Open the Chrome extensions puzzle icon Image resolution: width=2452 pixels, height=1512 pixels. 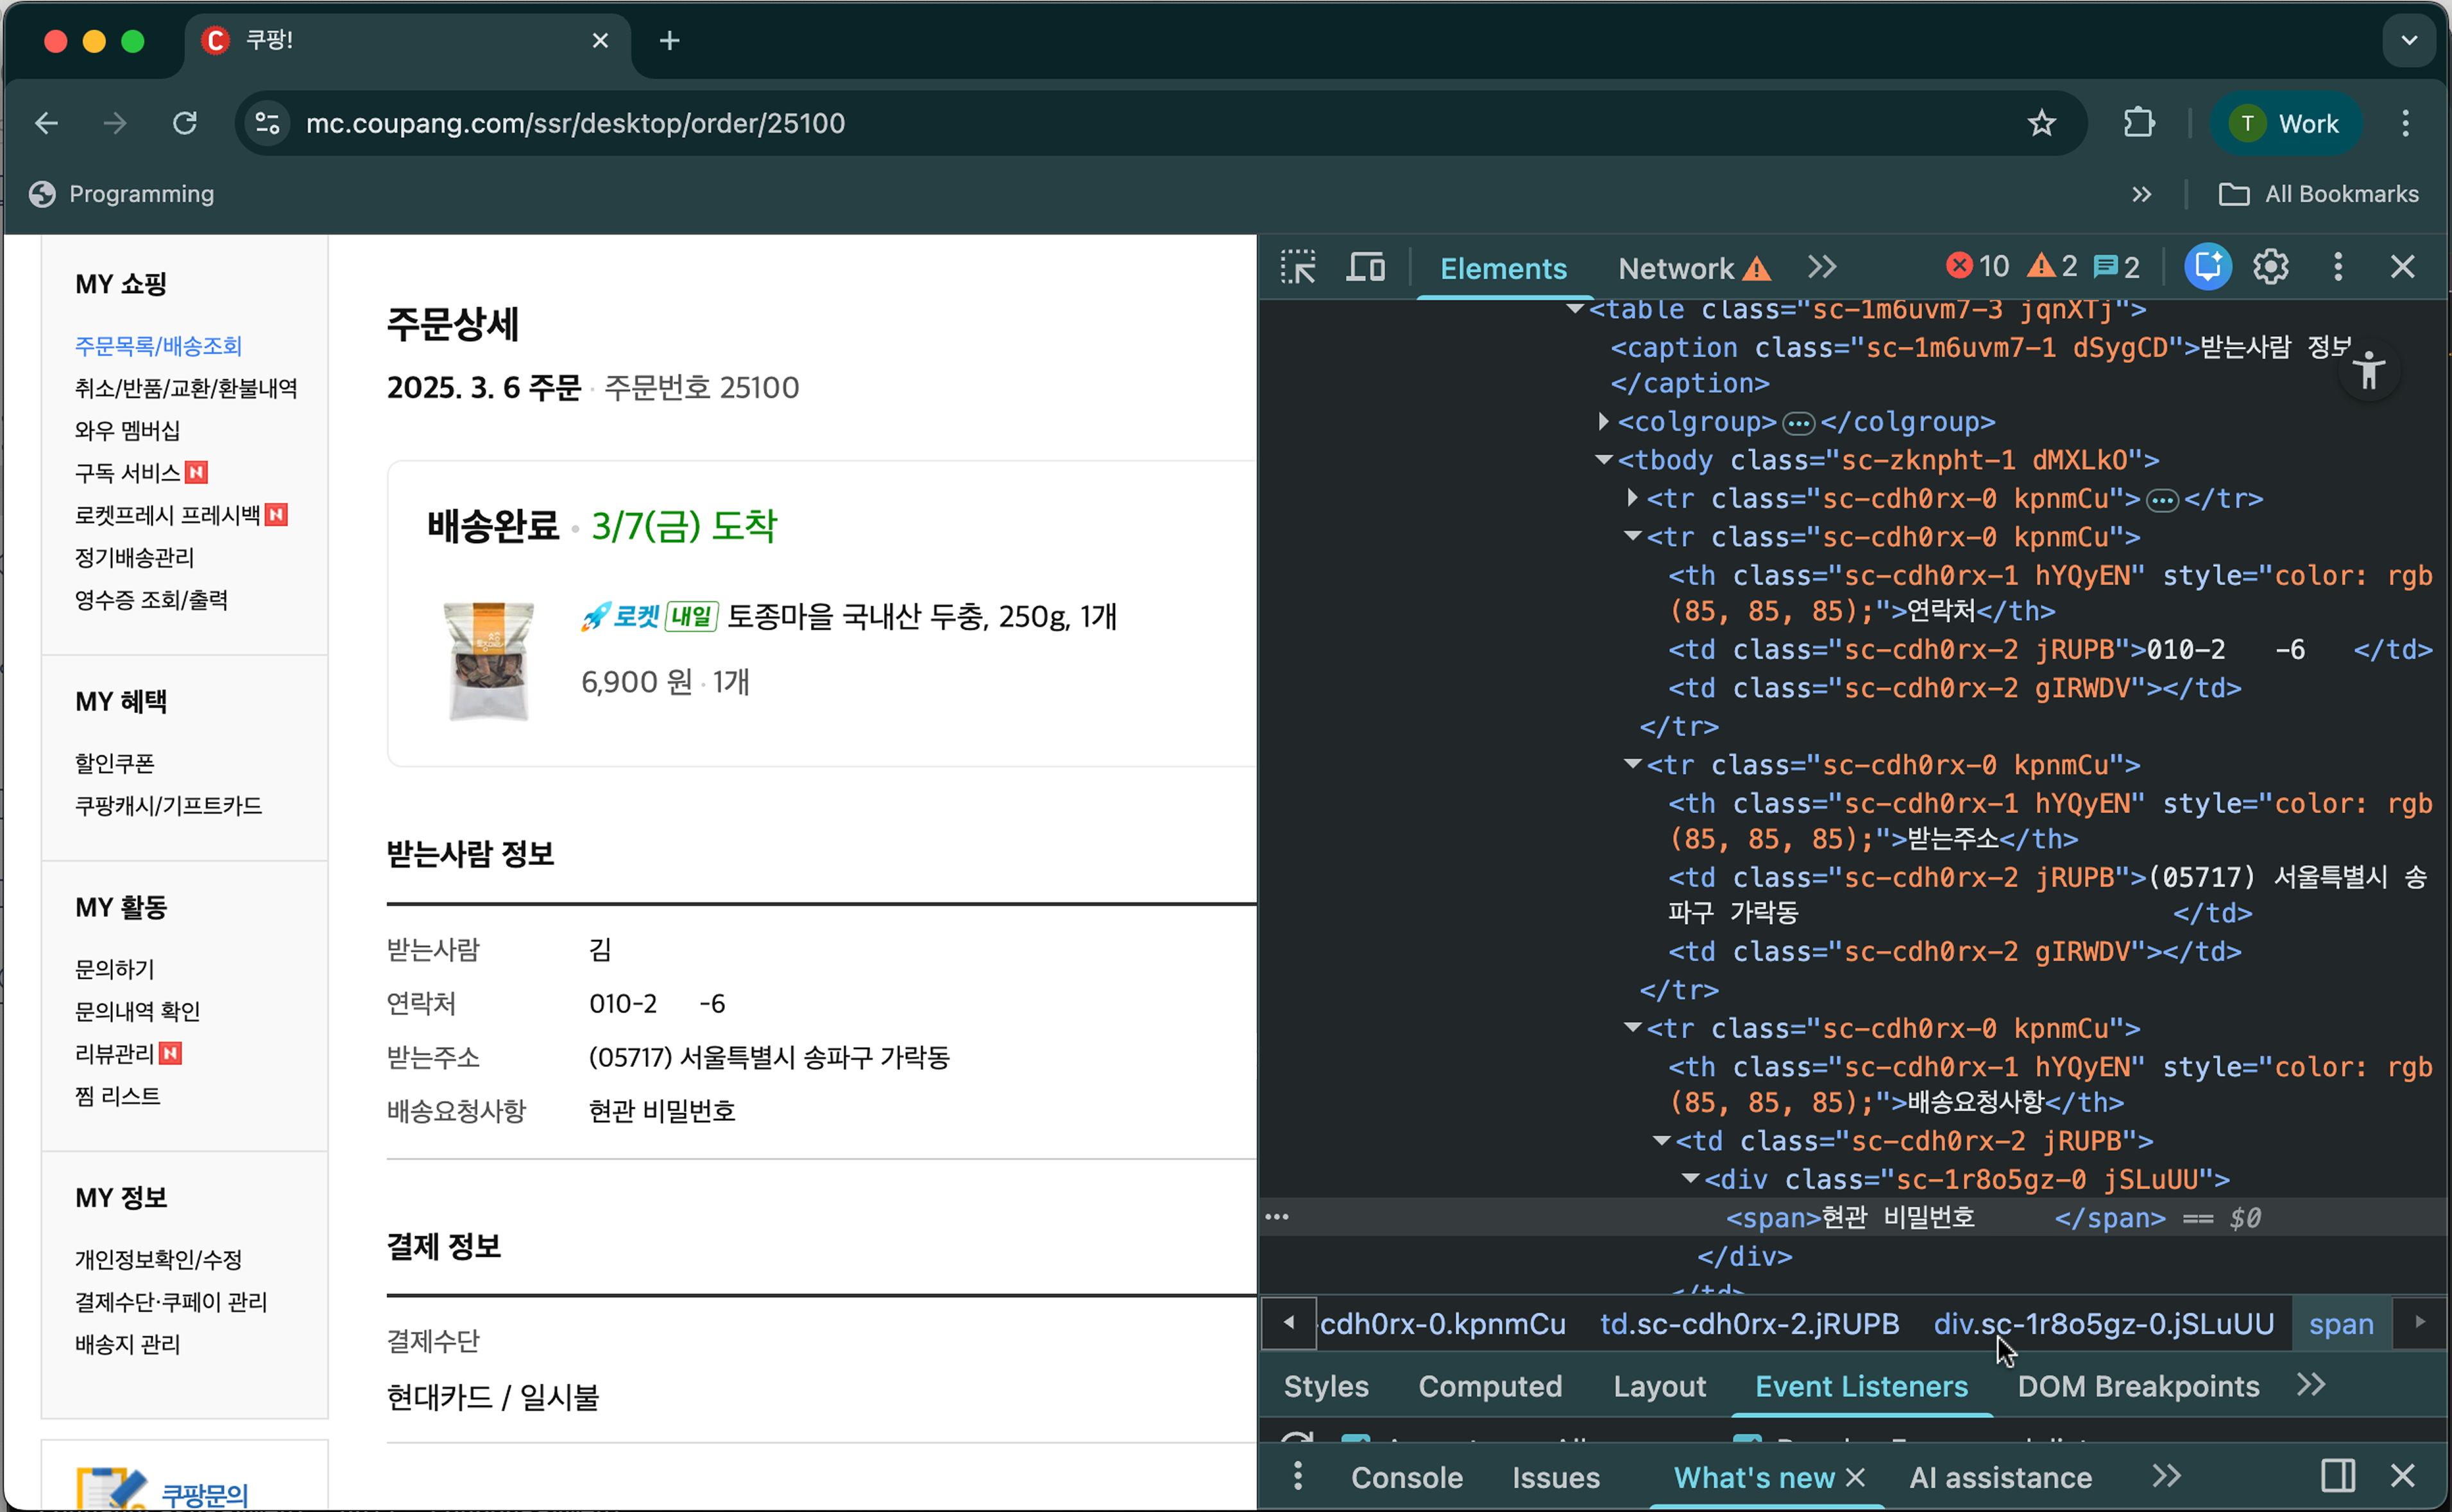pos(2139,123)
